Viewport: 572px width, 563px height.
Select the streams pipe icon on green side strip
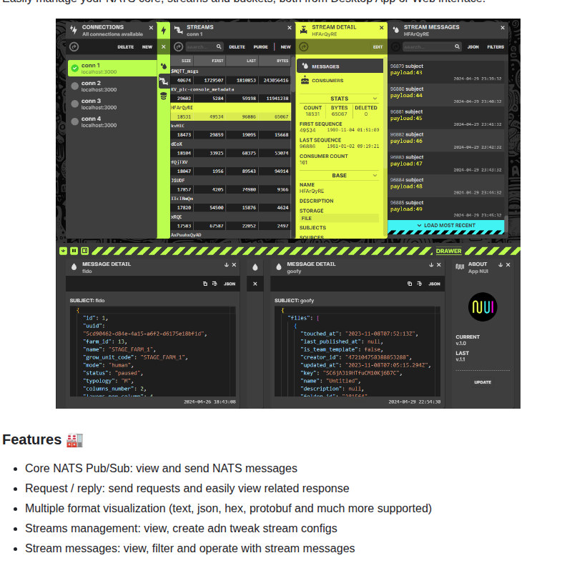pyautogui.click(x=164, y=81)
